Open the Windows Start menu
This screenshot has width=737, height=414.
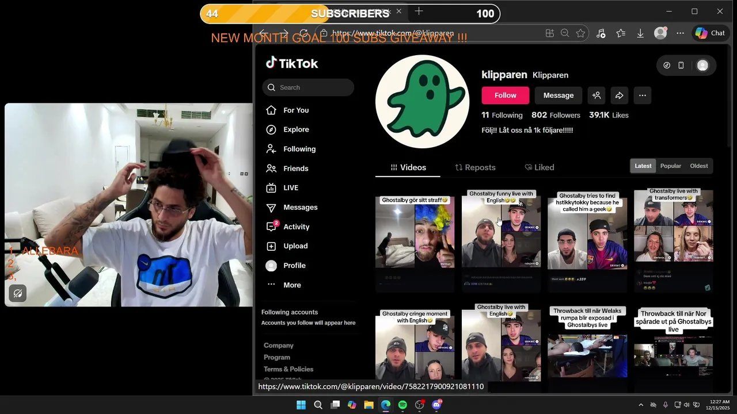pos(301,405)
